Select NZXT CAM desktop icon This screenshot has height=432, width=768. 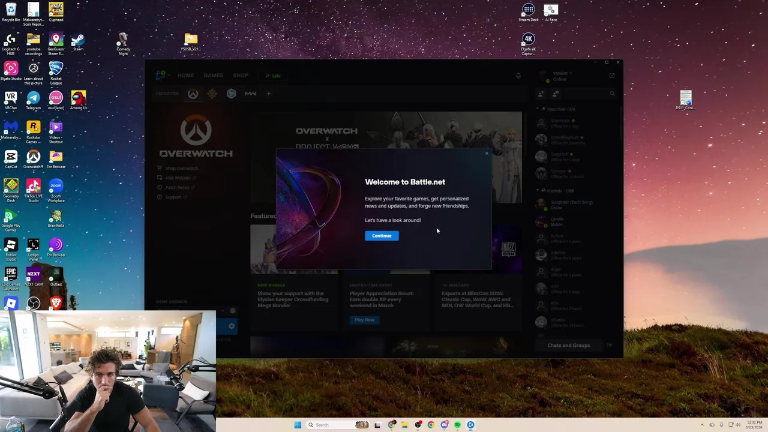point(33,277)
